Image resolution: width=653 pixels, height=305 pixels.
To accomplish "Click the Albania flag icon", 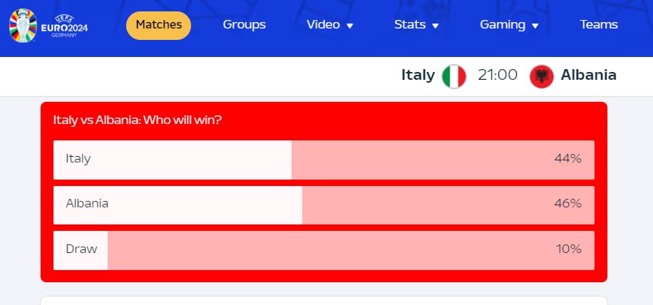I will [x=541, y=76].
